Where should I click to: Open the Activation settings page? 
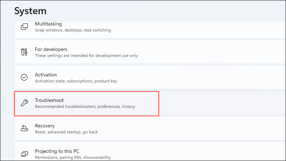150,77
